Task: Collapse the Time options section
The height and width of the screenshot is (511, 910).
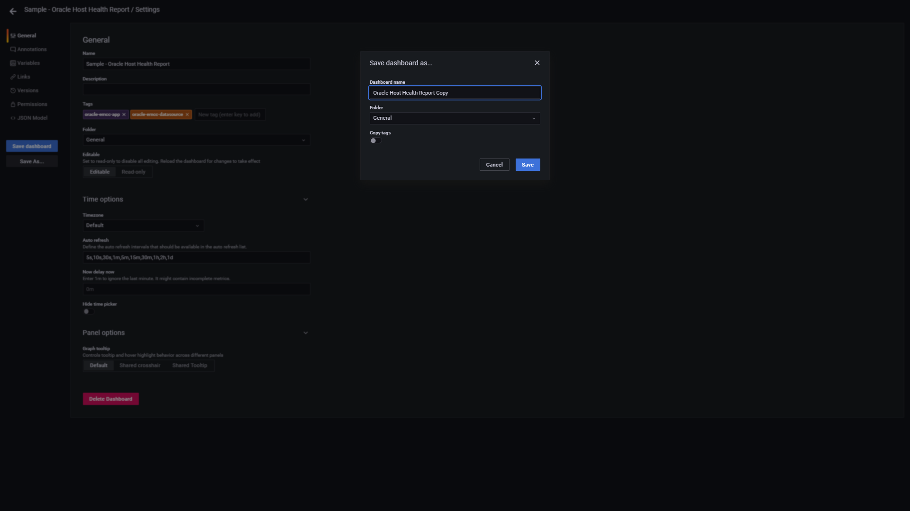Action: coord(305,199)
